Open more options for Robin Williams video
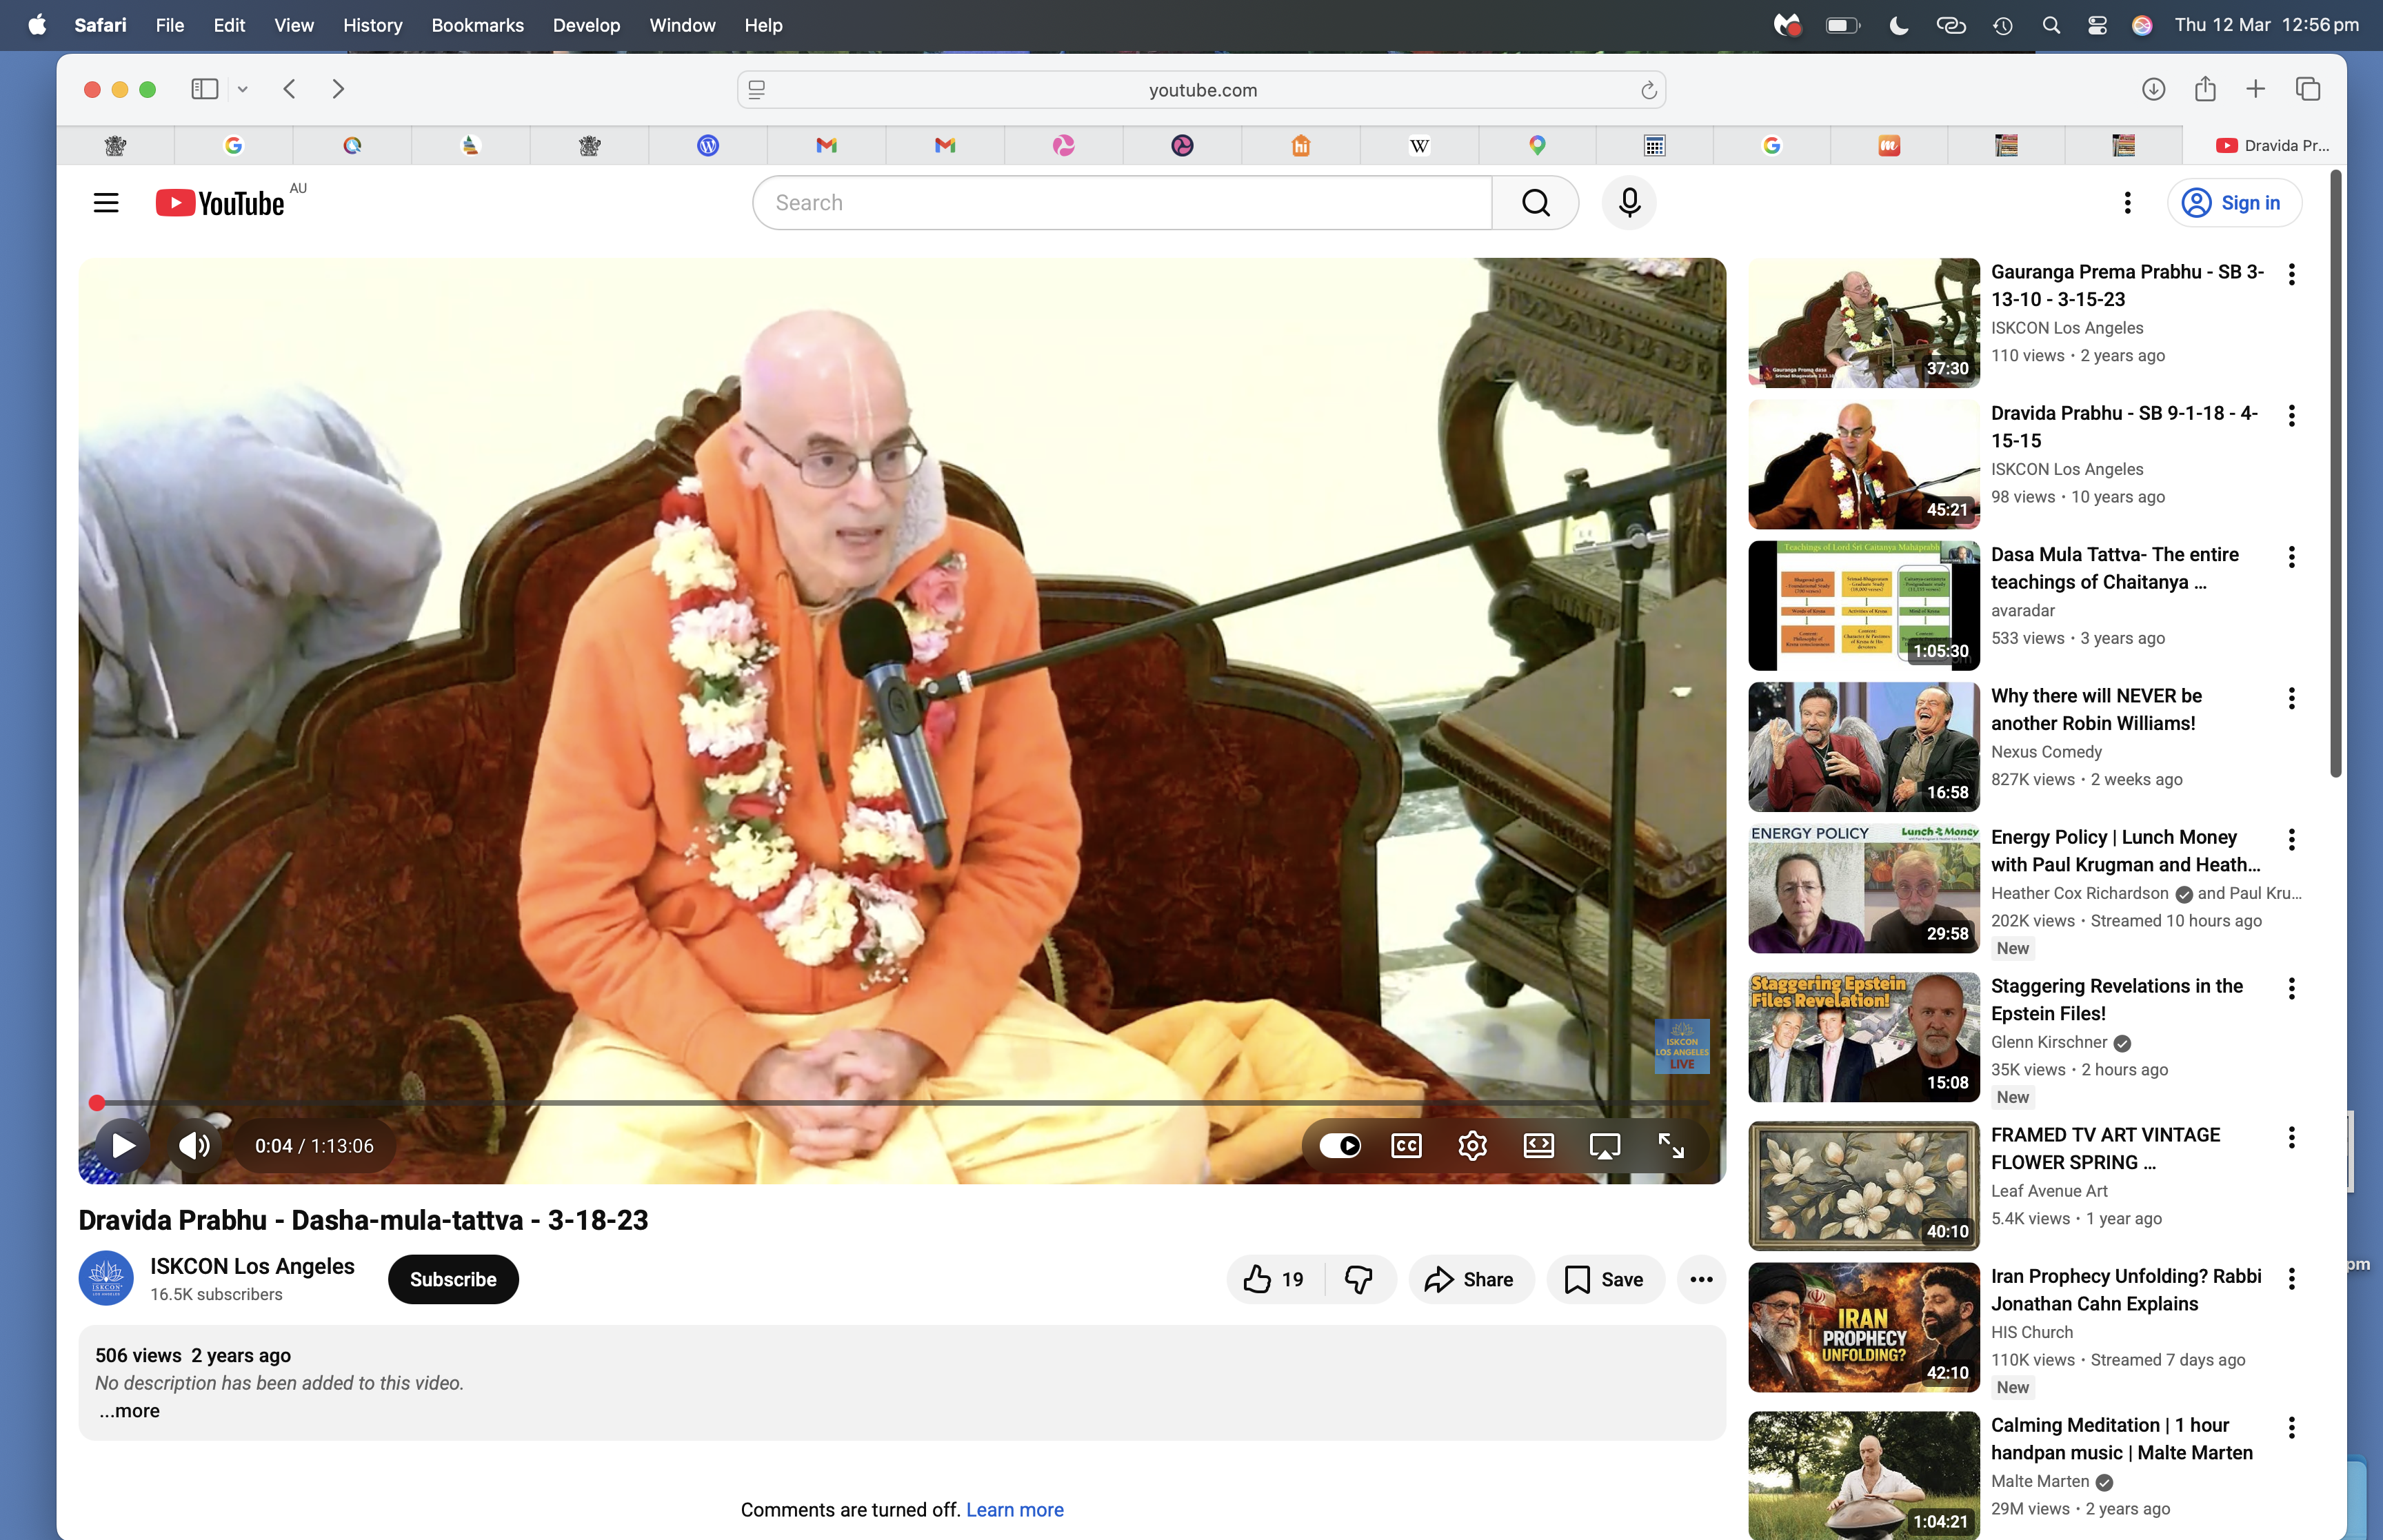2383x1540 pixels. pyautogui.click(x=2291, y=698)
